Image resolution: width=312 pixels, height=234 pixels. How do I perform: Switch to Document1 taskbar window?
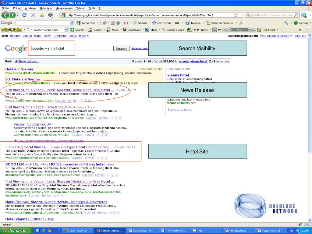(141, 231)
